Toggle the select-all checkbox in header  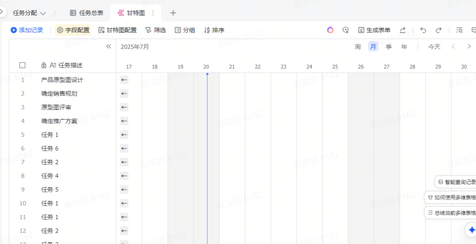click(22, 65)
